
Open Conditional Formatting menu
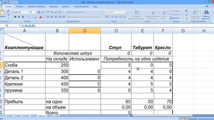tap(136, 15)
